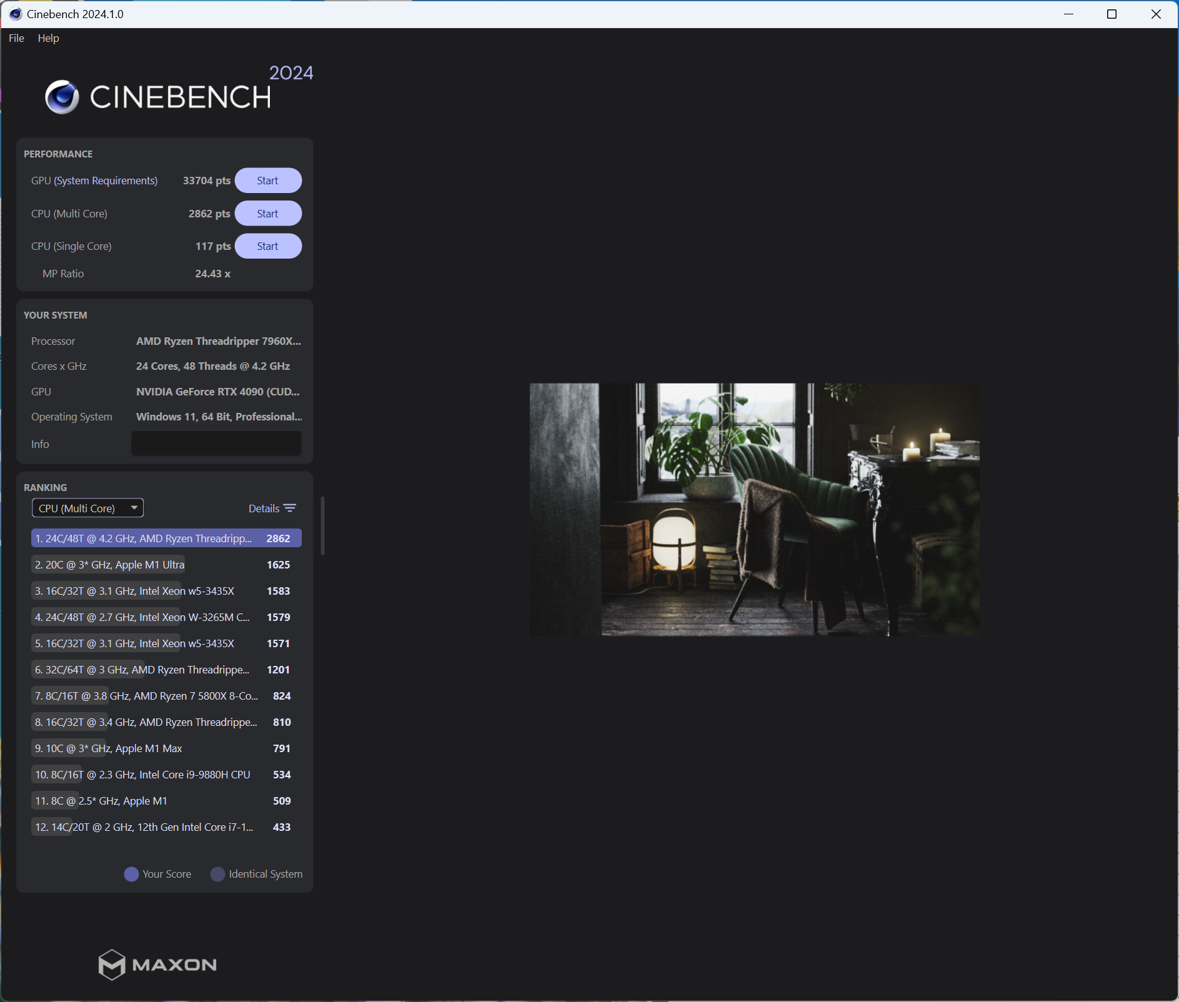Open the Help menu

coord(48,38)
